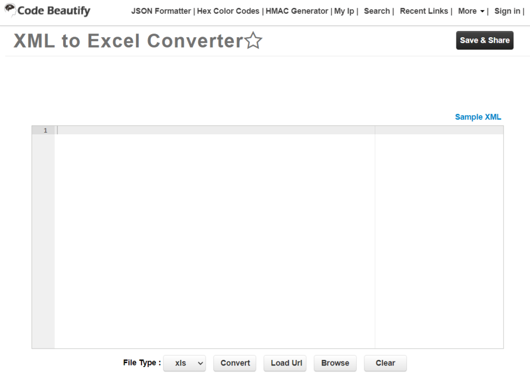
Task: Load the Sample XML example
Action: click(x=477, y=117)
